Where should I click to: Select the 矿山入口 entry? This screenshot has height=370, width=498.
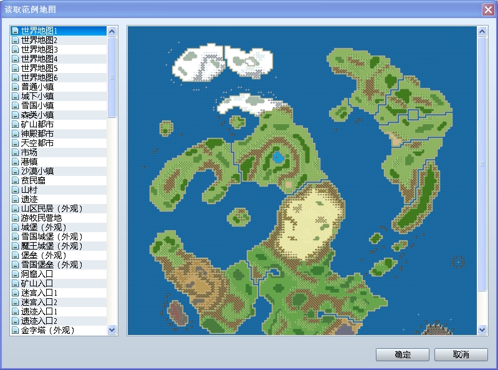point(59,283)
